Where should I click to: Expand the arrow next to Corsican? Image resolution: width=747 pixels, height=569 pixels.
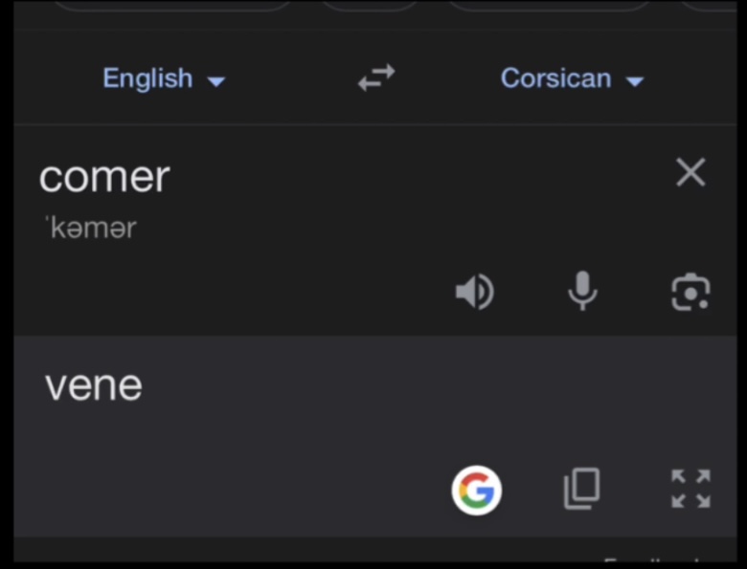click(634, 81)
